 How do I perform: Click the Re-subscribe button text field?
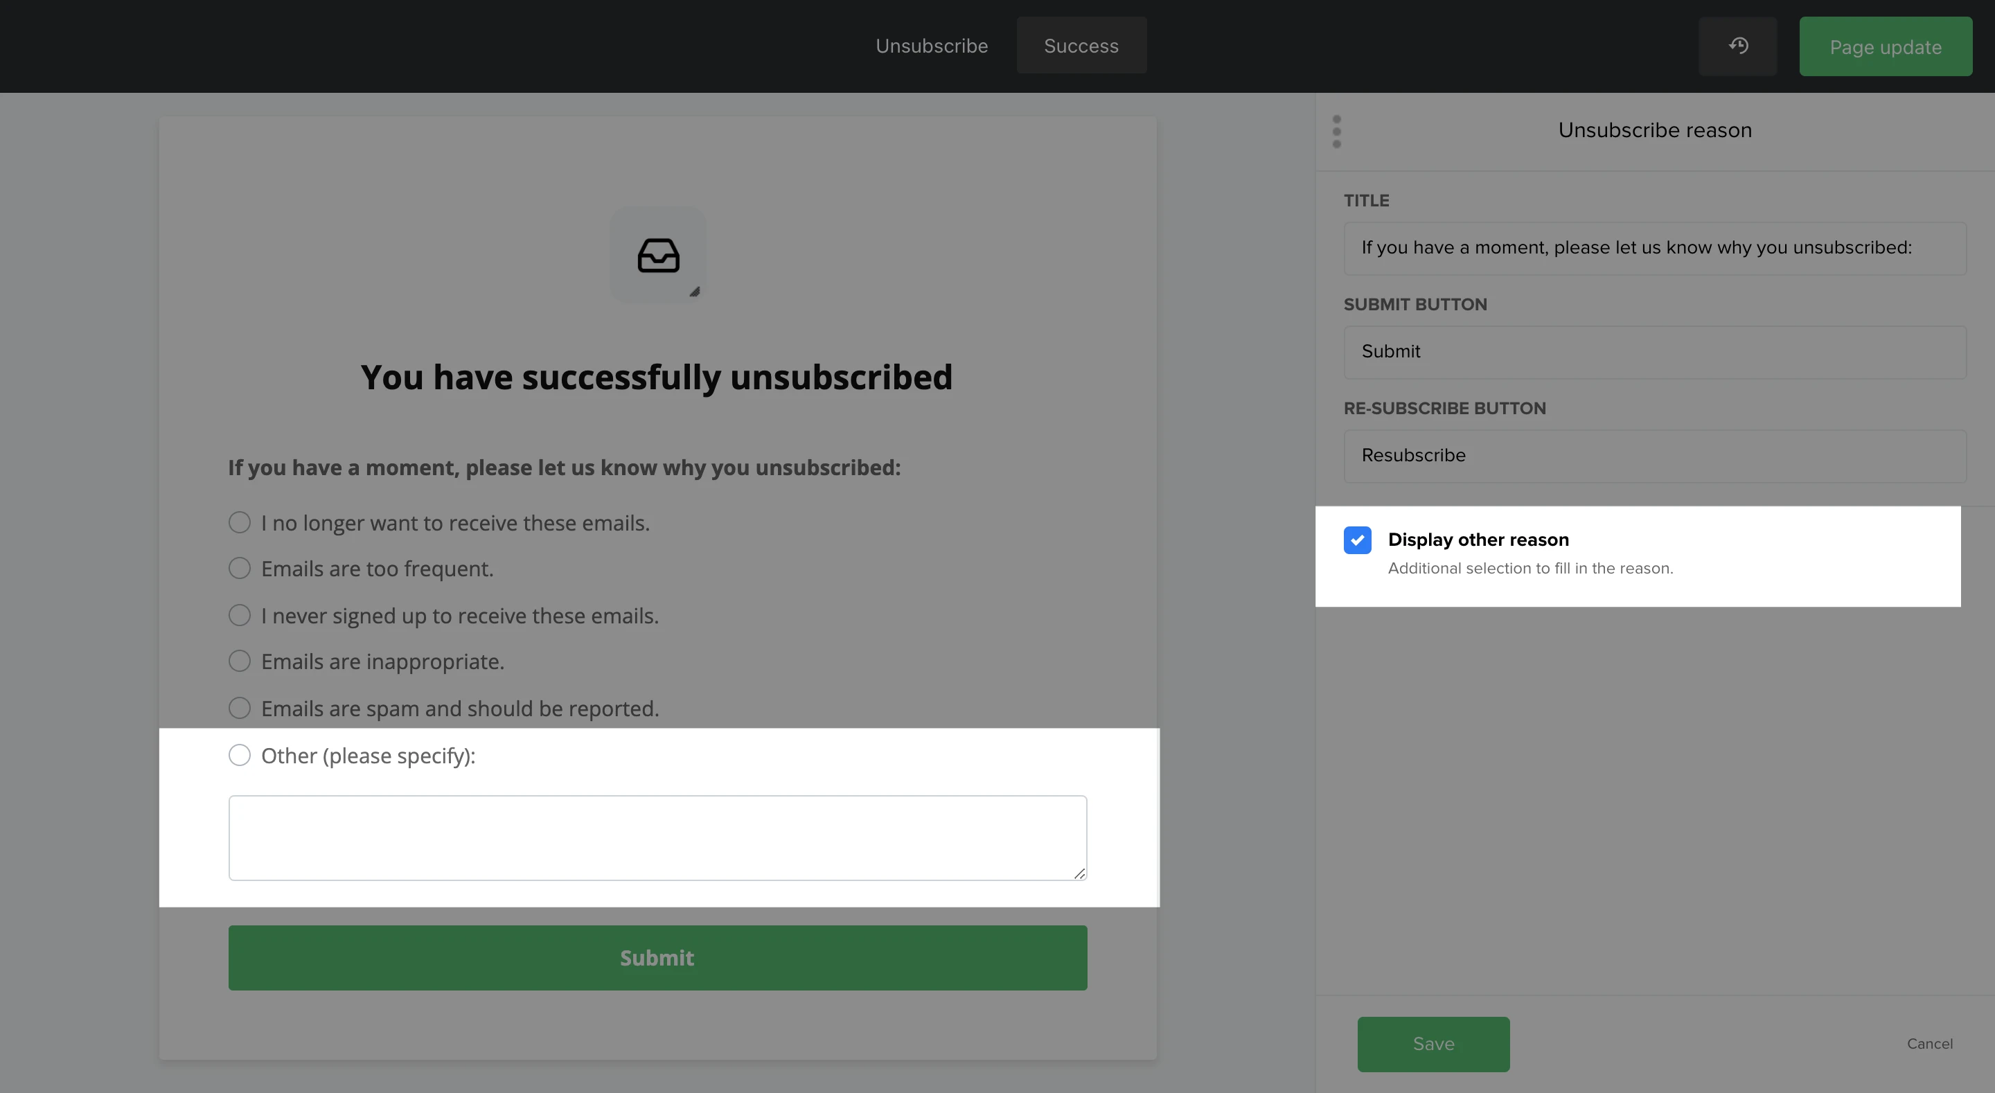click(x=1654, y=456)
